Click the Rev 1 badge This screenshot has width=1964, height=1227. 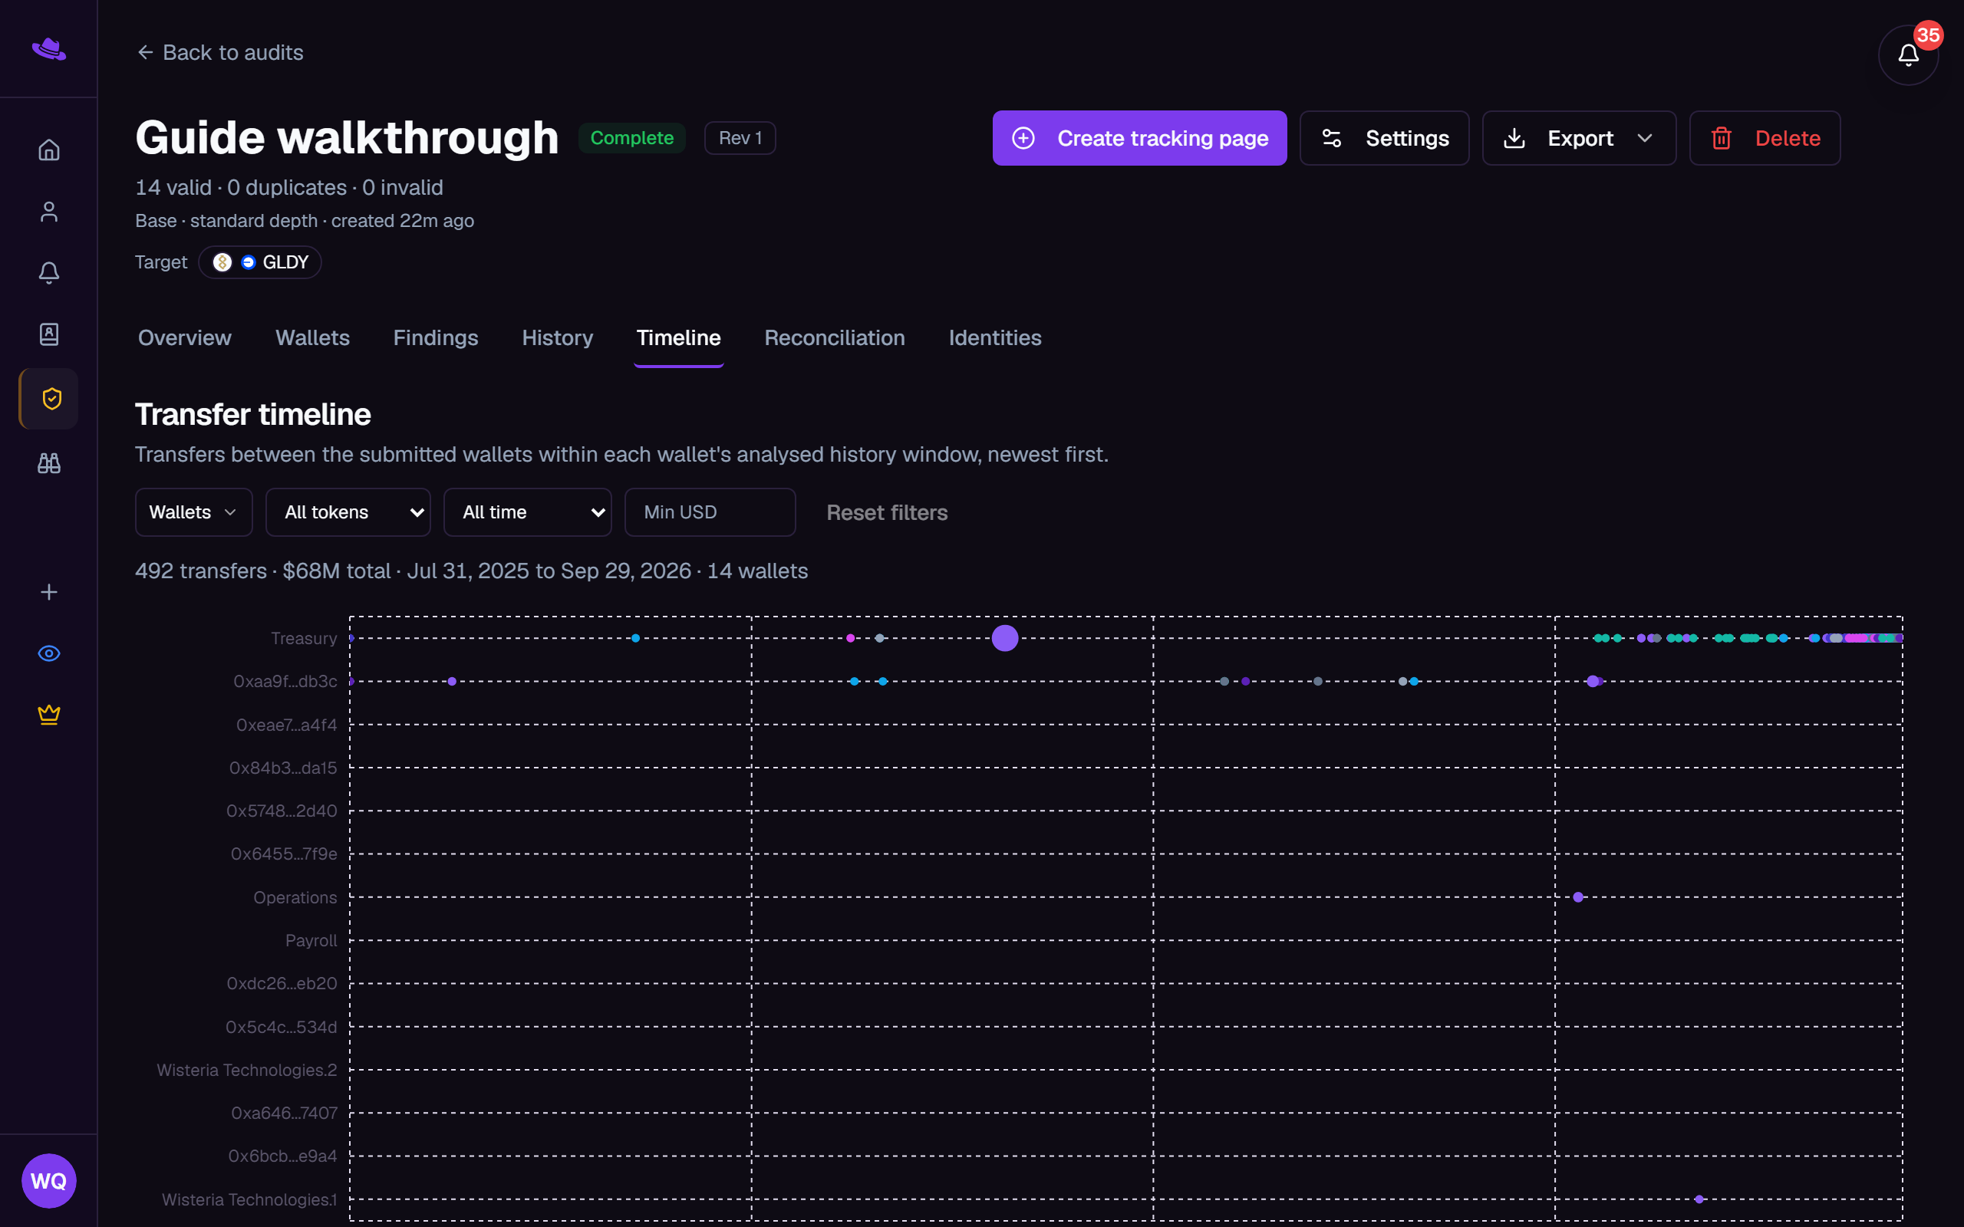click(740, 138)
